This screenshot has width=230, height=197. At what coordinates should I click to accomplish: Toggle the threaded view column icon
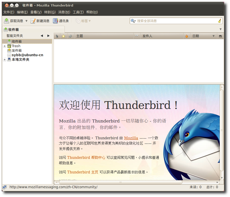click(x=57, y=36)
